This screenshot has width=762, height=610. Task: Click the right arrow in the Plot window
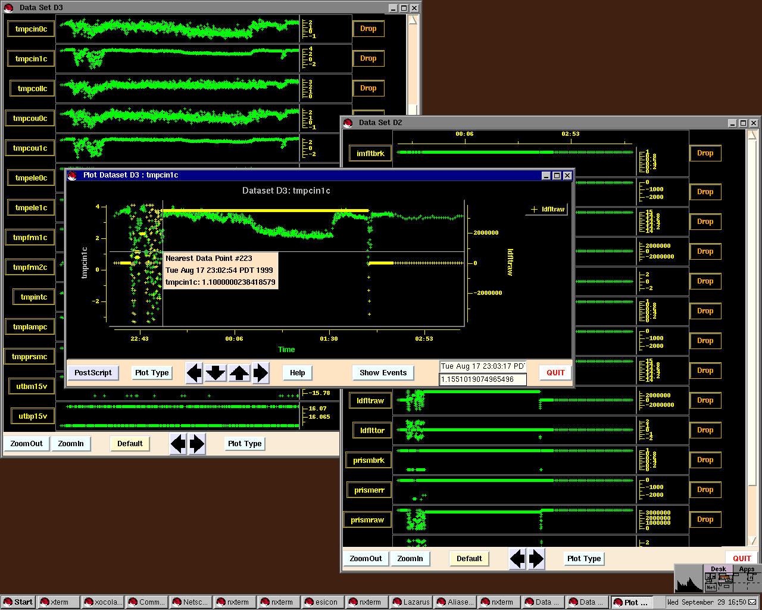(x=261, y=373)
